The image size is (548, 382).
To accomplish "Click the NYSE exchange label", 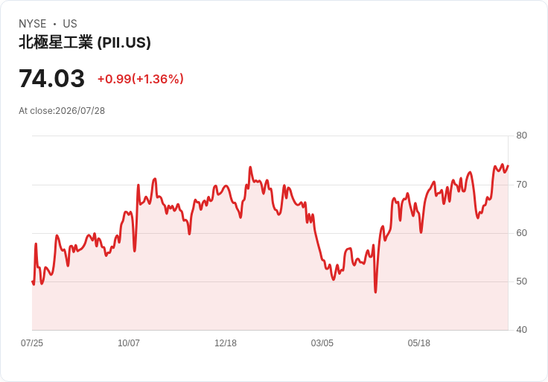I will pos(33,24).
